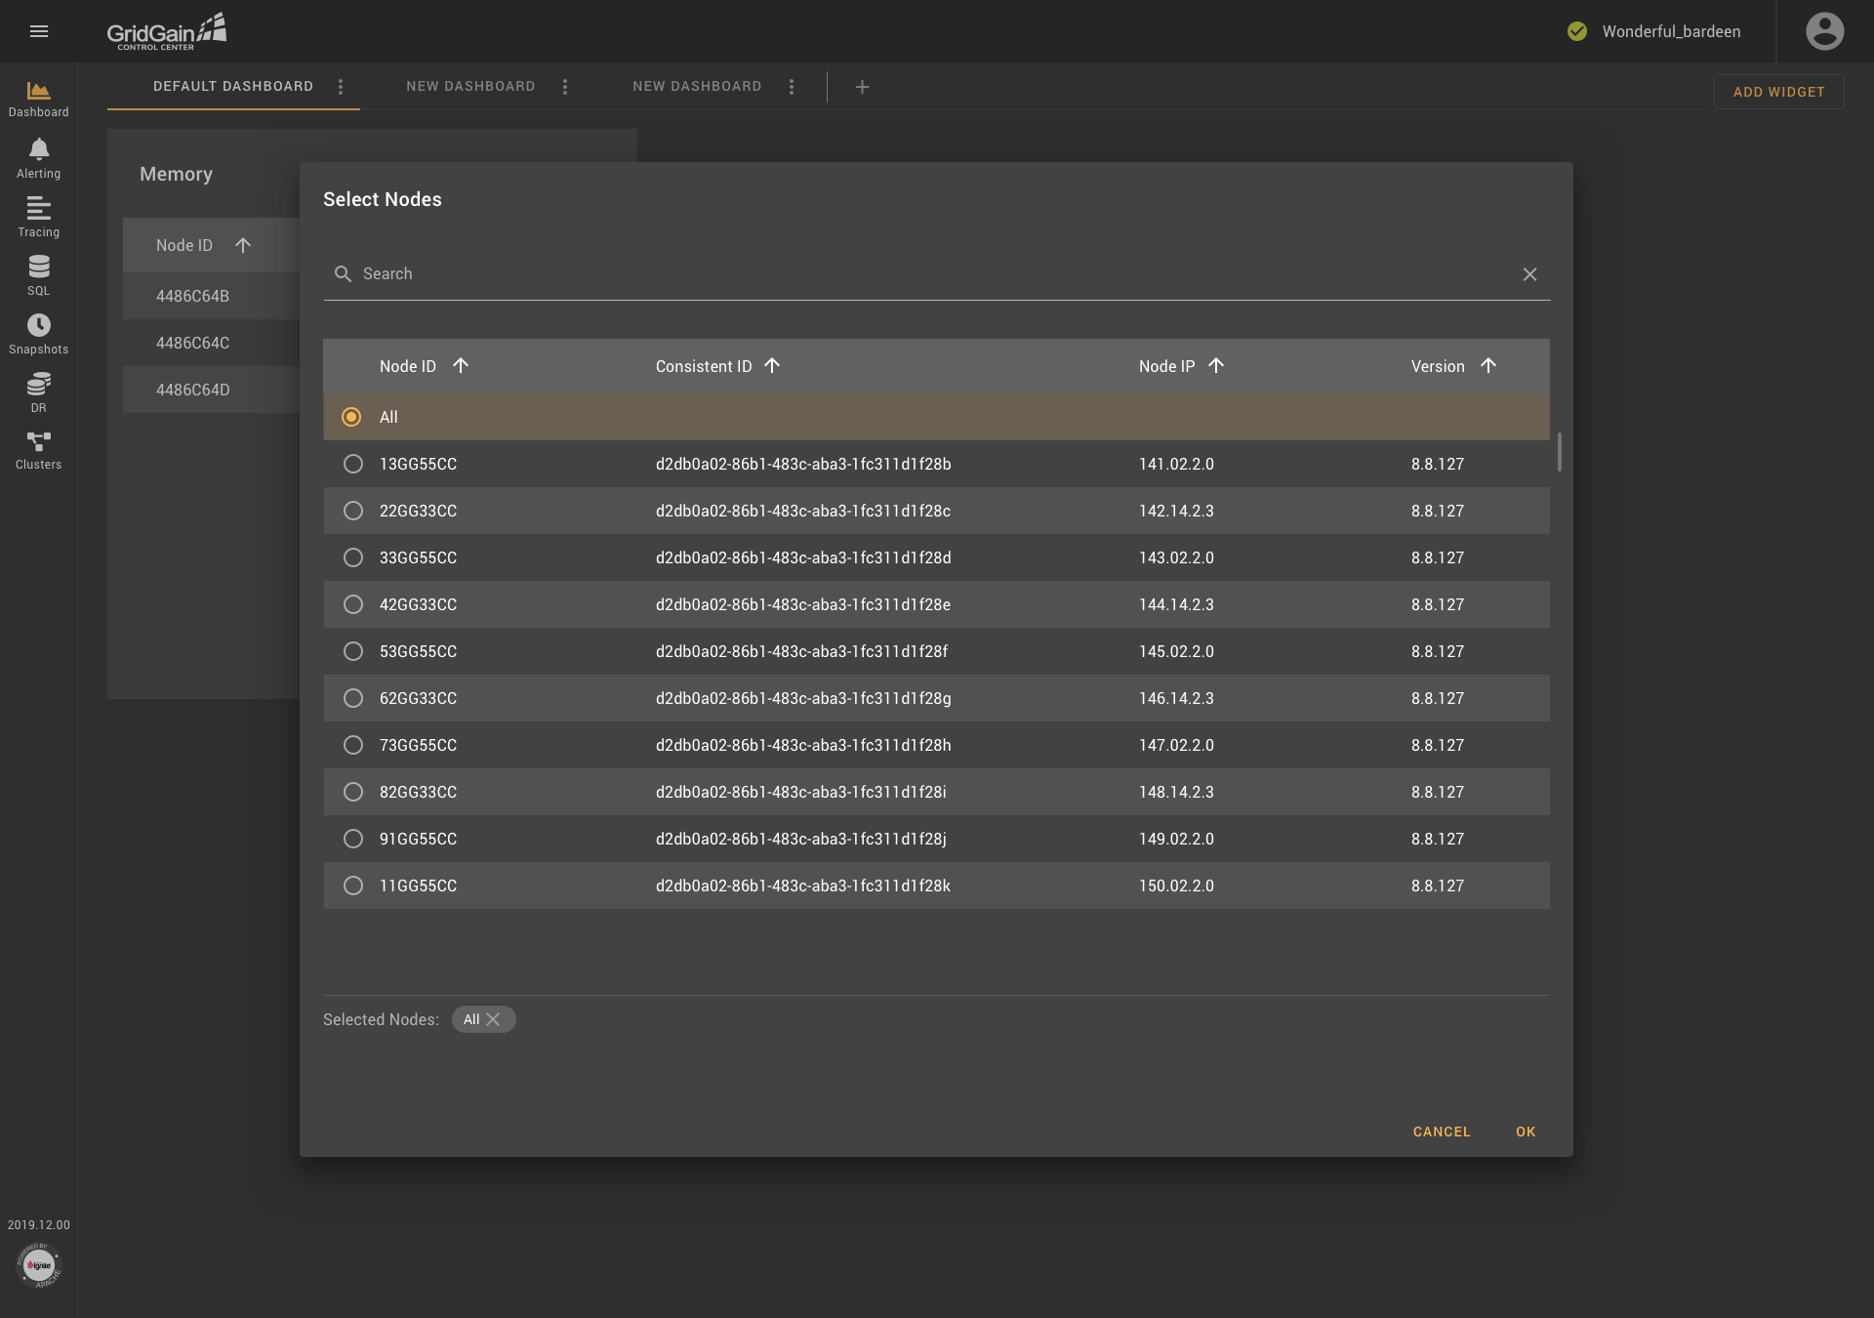Select node 22GG33CC radio button
Screen dimensions: 1874x1318
pos(353,511)
